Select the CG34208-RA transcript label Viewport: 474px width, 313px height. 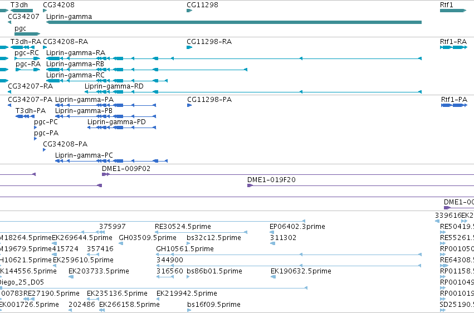click(66, 42)
